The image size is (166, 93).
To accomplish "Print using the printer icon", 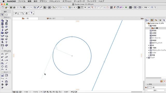I will coord(14,7).
